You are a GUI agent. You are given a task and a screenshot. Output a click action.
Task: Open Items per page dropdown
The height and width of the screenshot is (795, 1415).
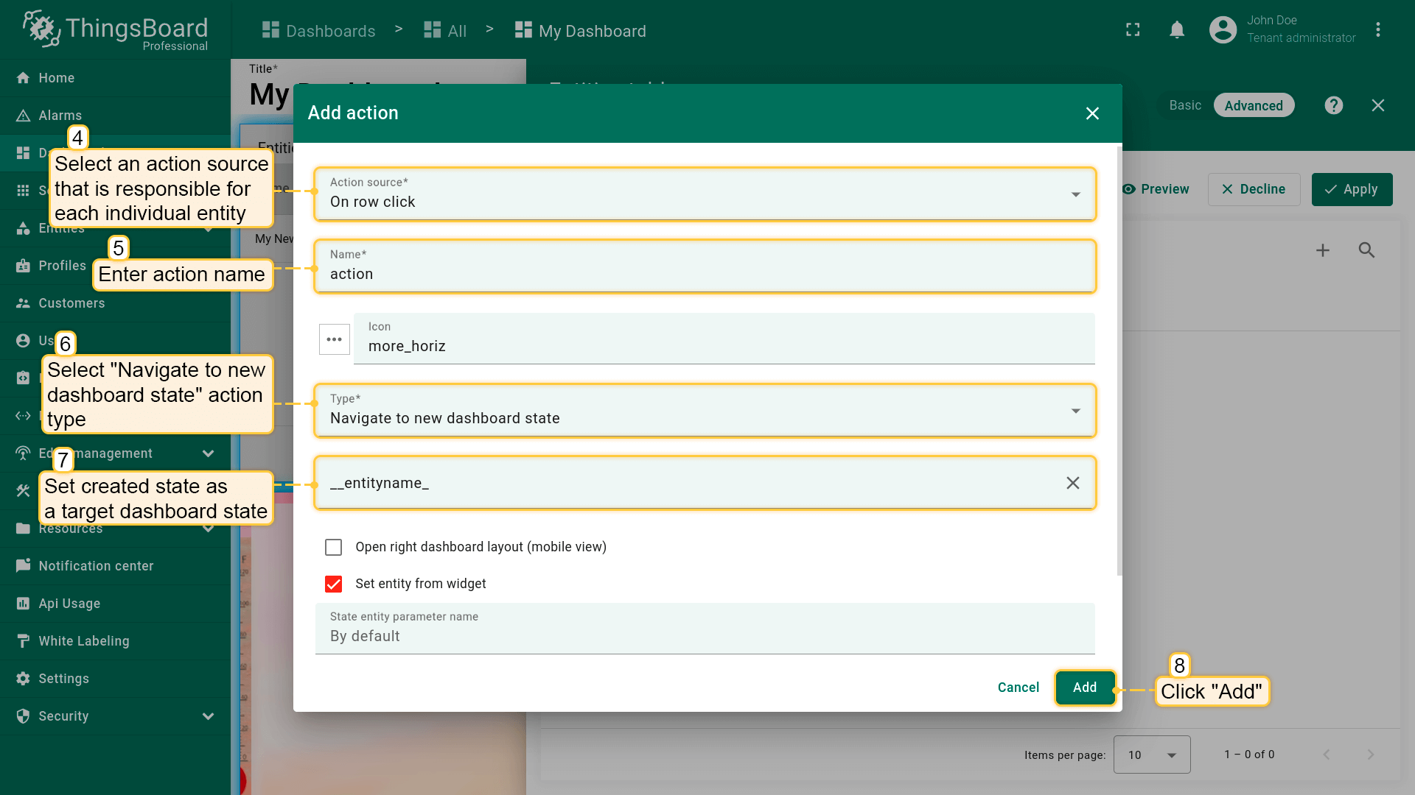[1151, 755]
